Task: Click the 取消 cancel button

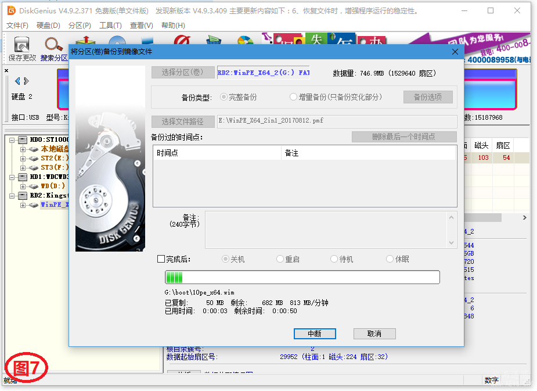Action: pos(374,333)
